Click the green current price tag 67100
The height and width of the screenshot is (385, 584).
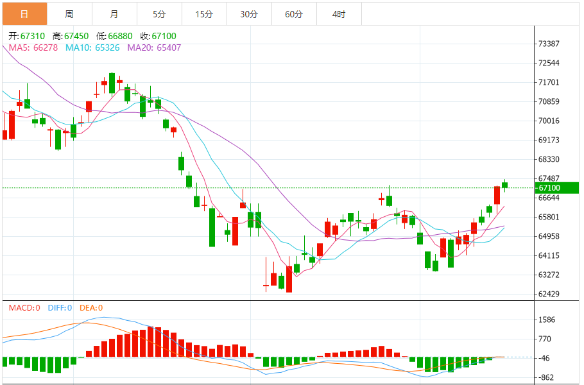click(x=557, y=187)
